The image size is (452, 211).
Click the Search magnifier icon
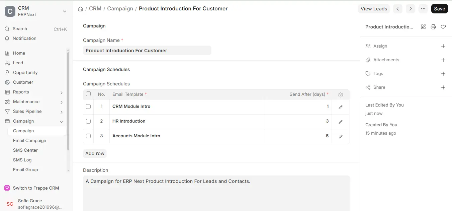(x=7, y=29)
